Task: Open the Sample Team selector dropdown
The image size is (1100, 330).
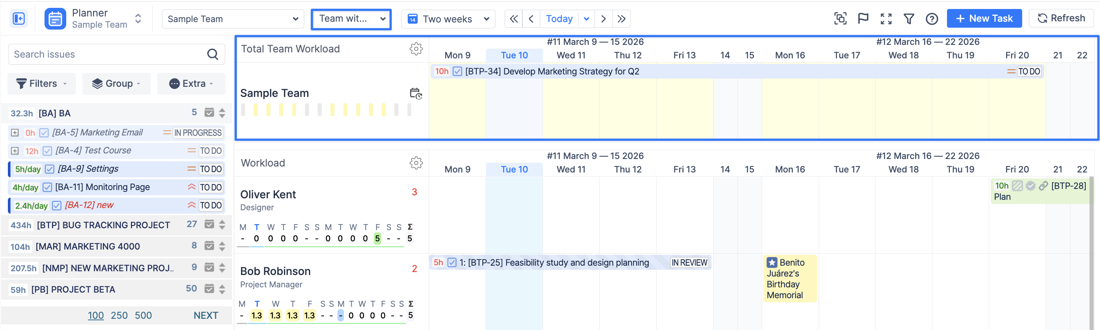Action: pos(233,19)
